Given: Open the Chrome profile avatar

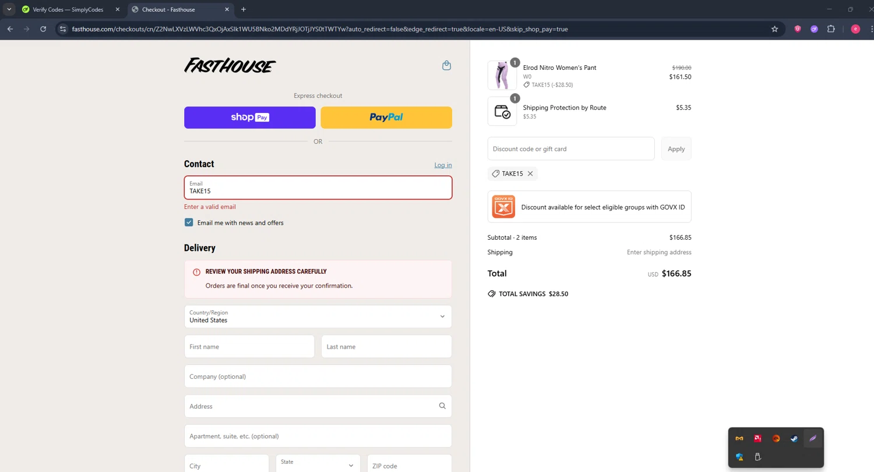Looking at the screenshot, I should (x=855, y=29).
